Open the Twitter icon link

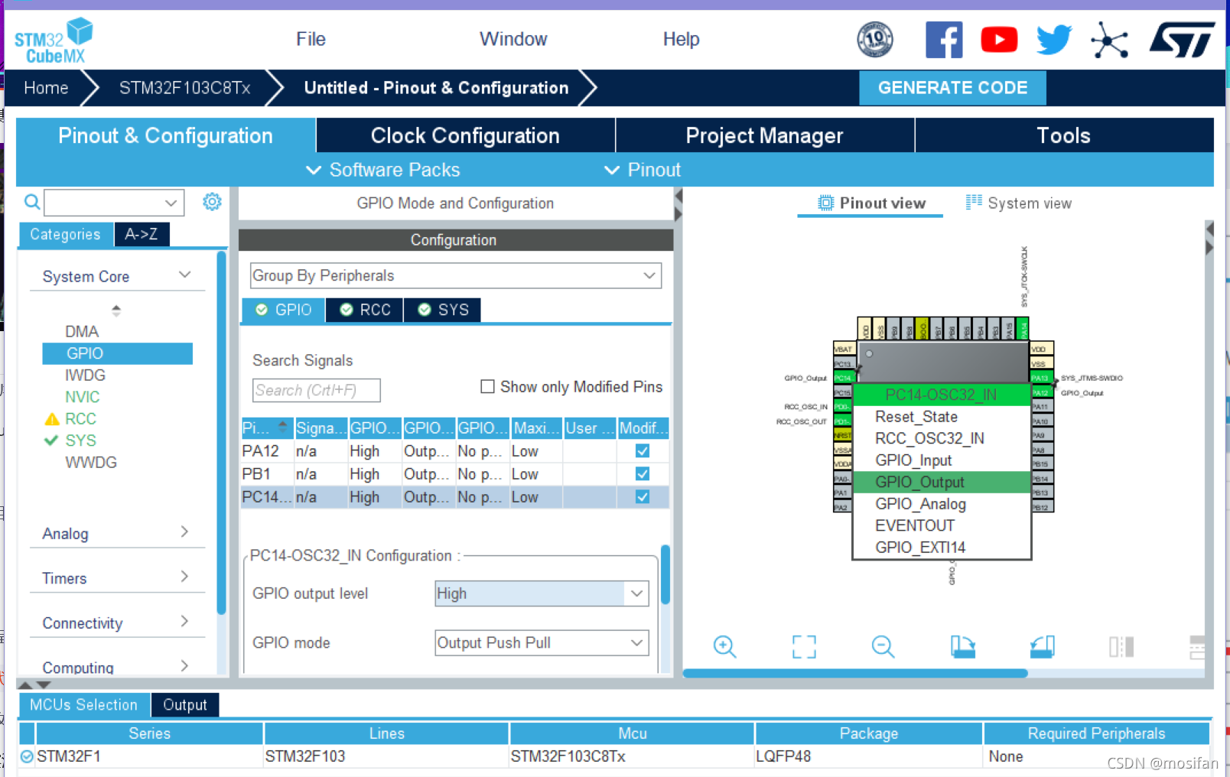1054,40
